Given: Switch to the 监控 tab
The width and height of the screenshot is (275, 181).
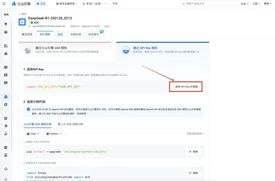Looking at the screenshot, I should click(60, 35).
